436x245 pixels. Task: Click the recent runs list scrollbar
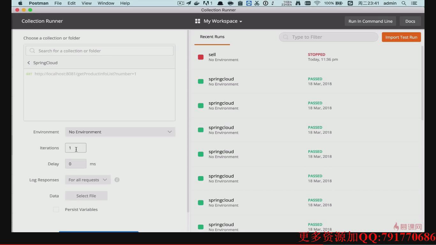(x=423, y=83)
